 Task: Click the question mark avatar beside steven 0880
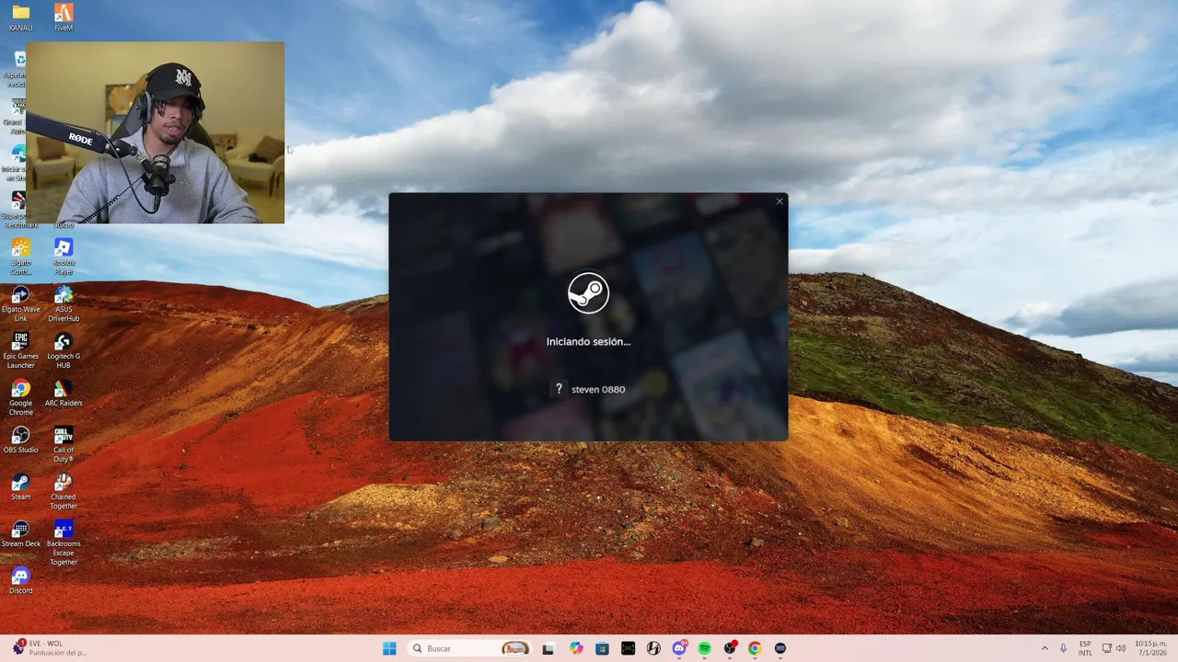(x=558, y=389)
